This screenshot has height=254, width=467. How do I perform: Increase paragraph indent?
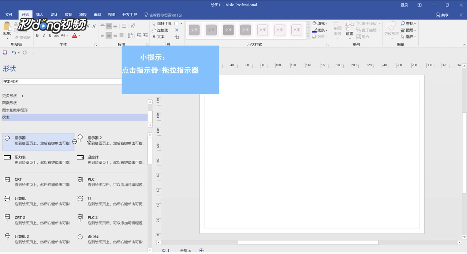tap(145, 35)
